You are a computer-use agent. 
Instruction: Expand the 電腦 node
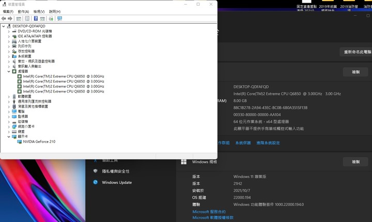9,112
